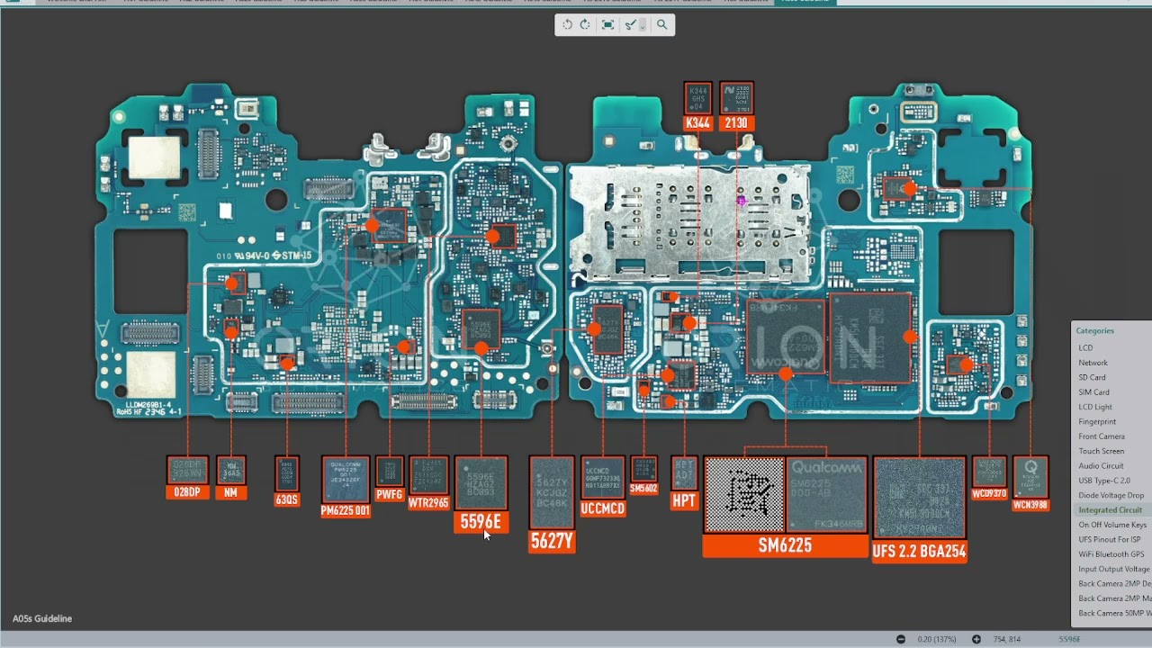Image resolution: width=1152 pixels, height=648 pixels.
Task: Select the 5627Y chip thumbnail
Action: point(552,492)
